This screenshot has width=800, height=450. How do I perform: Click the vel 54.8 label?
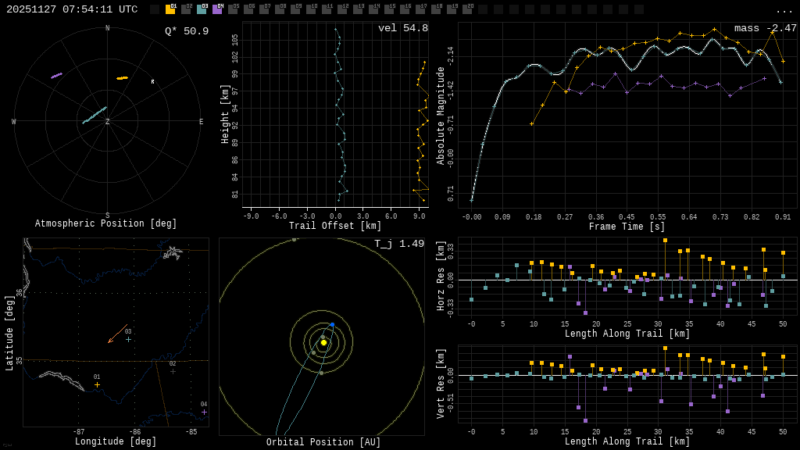pyautogui.click(x=402, y=28)
